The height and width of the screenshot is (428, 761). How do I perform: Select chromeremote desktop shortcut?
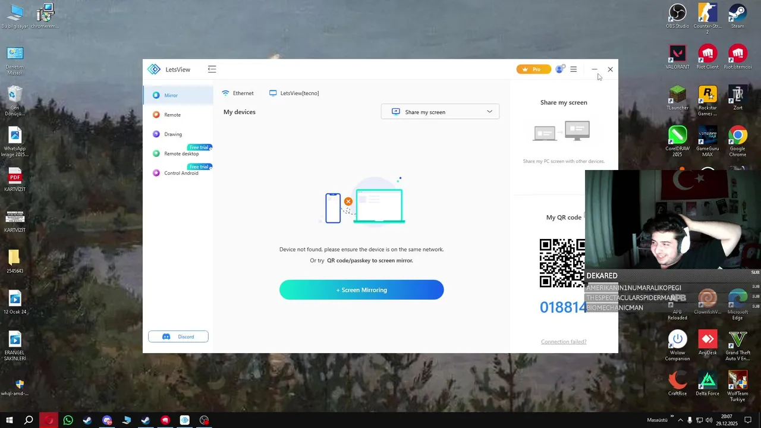pos(45,17)
